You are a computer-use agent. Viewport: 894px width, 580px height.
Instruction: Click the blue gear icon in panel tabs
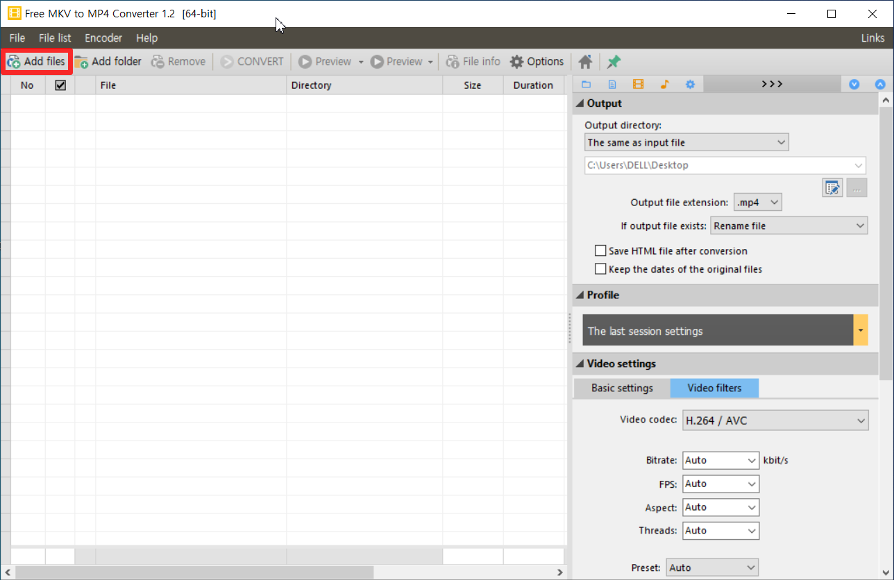[690, 85]
